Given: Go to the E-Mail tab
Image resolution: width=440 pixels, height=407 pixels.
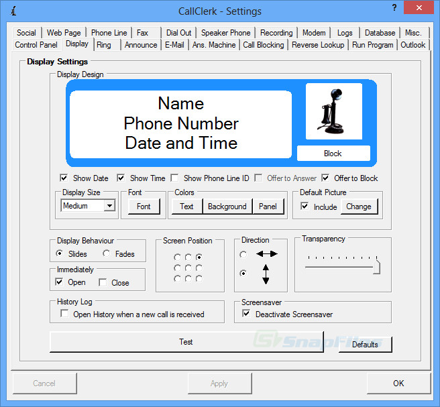Looking at the screenshot, I should pyautogui.click(x=174, y=45).
